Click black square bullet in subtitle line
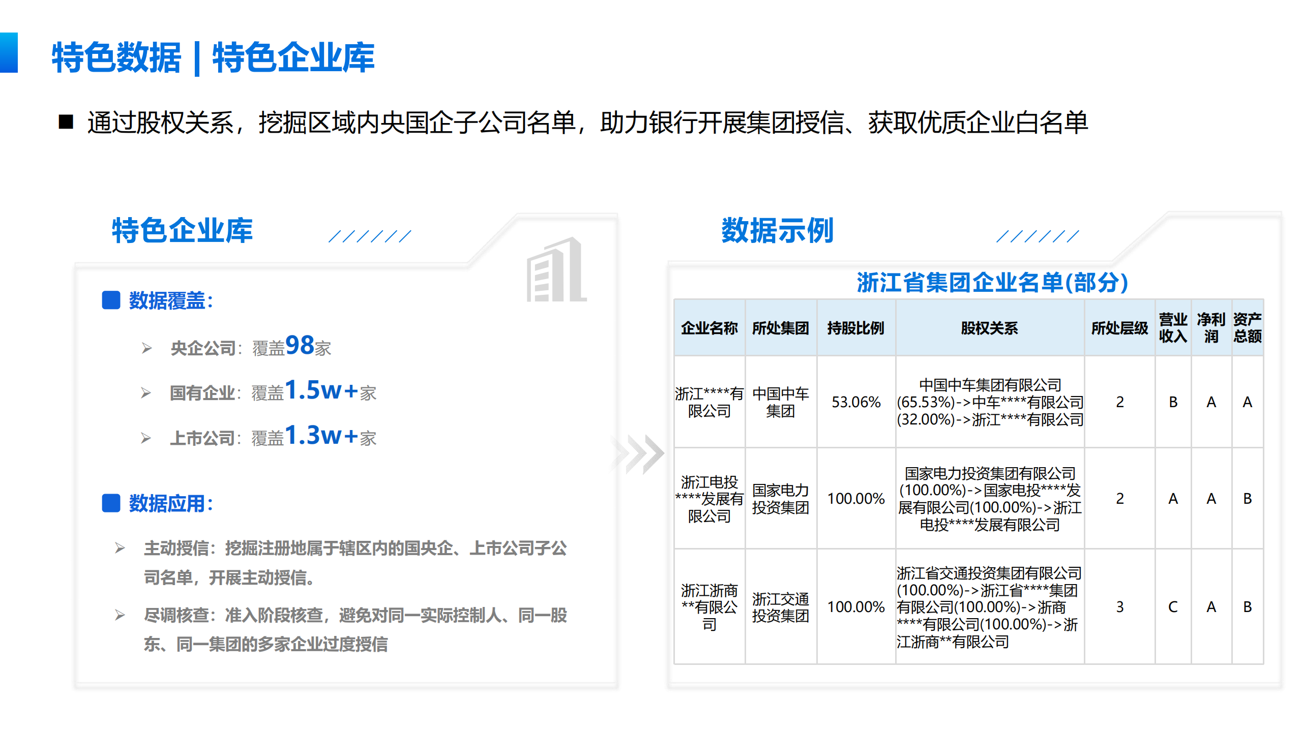The width and height of the screenshot is (1302, 732). [x=66, y=122]
